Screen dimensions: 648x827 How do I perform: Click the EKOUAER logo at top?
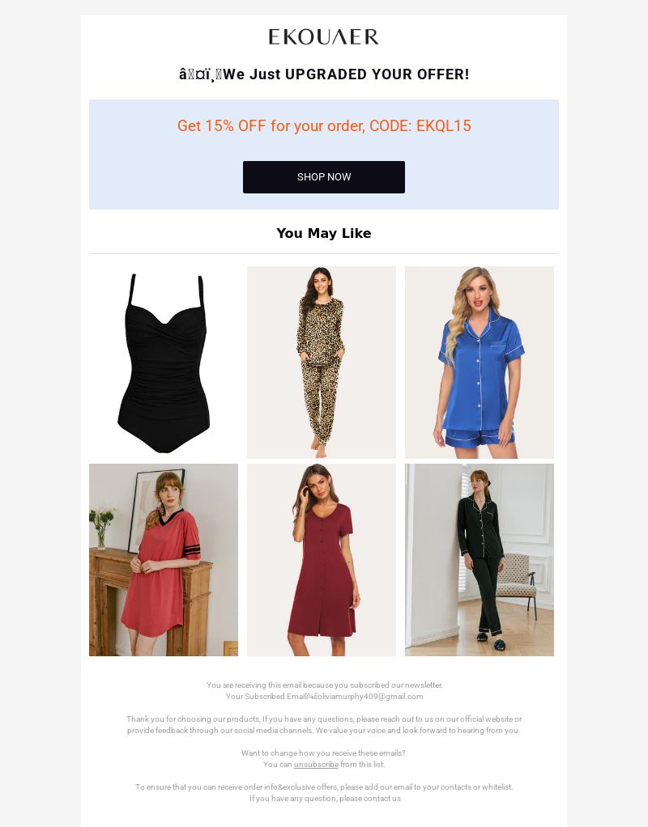pyautogui.click(x=323, y=37)
